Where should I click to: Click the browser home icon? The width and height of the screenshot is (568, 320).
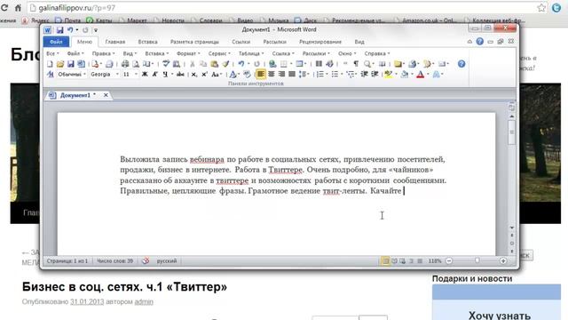click(18, 8)
